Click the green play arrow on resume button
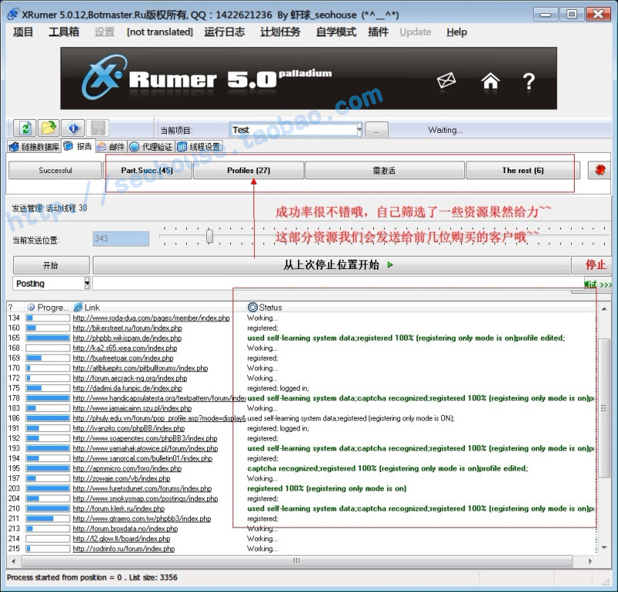 coord(390,264)
